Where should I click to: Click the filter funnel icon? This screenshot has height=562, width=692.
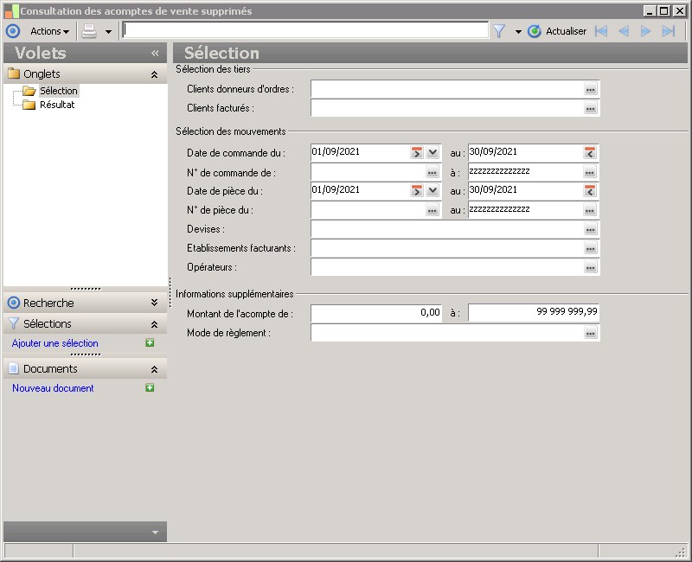pyautogui.click(x=499, y=31)
